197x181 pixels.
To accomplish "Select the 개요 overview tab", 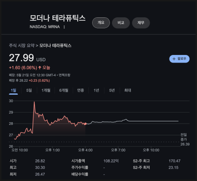I will pyautogui.click(x=101, y=23).
